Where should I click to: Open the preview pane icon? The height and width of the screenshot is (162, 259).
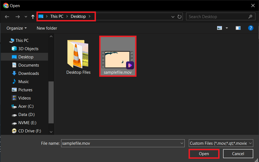point(238,28)
